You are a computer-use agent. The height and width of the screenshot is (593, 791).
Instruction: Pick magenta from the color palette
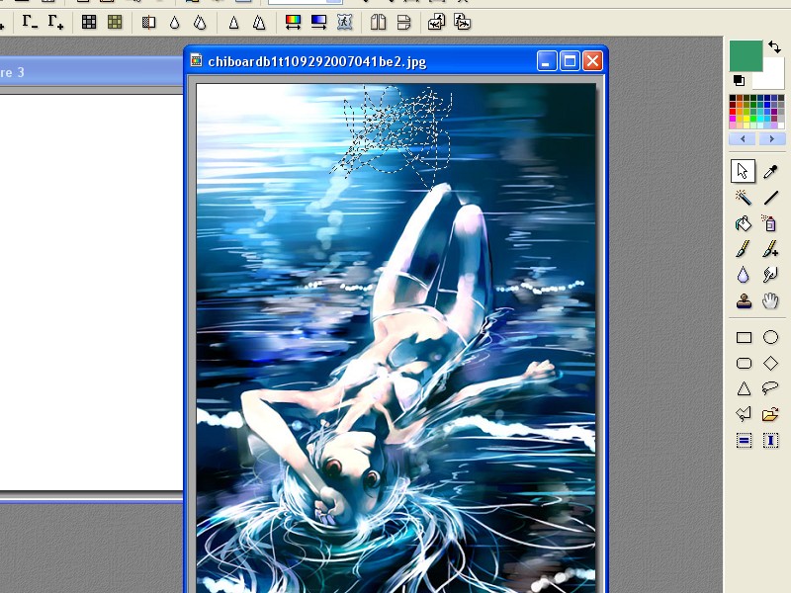pos(733,119)
